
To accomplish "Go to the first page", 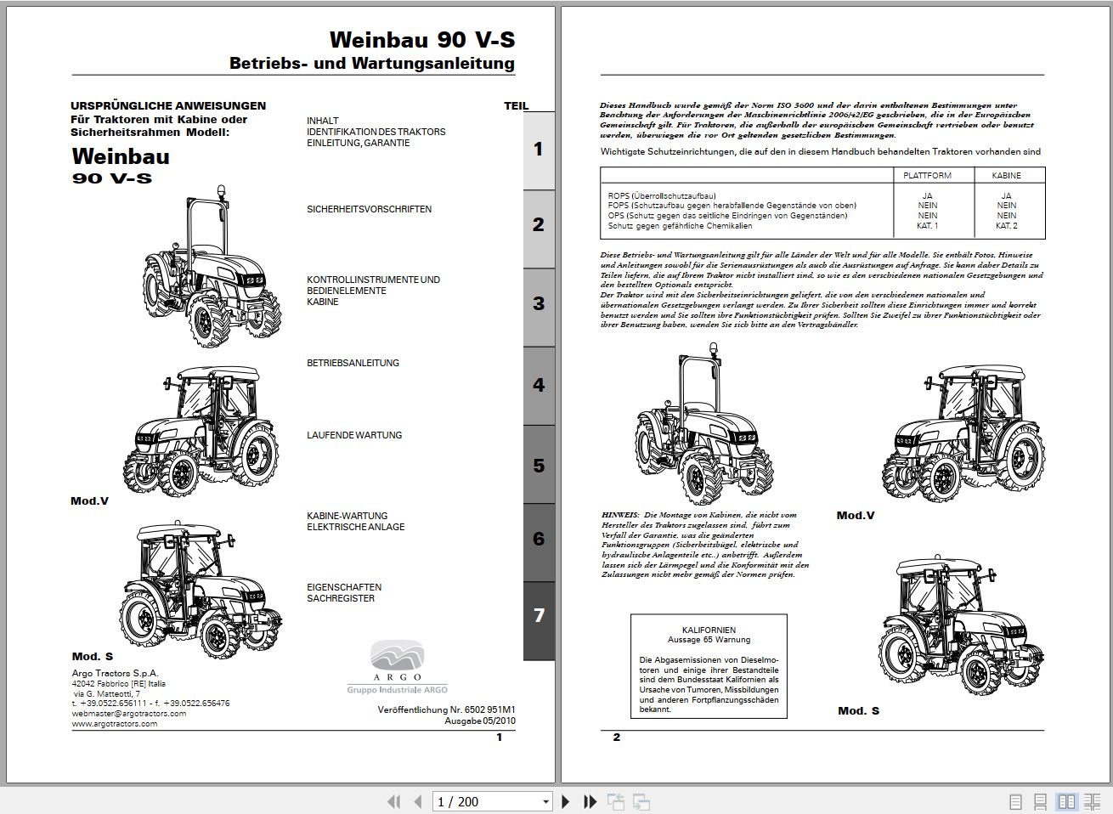I will 393,801.
